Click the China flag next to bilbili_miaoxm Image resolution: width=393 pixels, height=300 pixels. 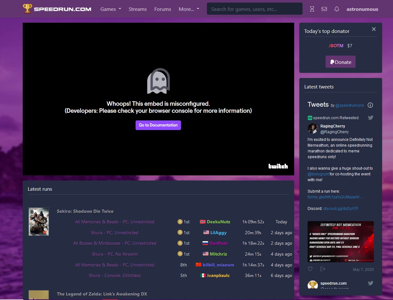click(x=199, y=265)
